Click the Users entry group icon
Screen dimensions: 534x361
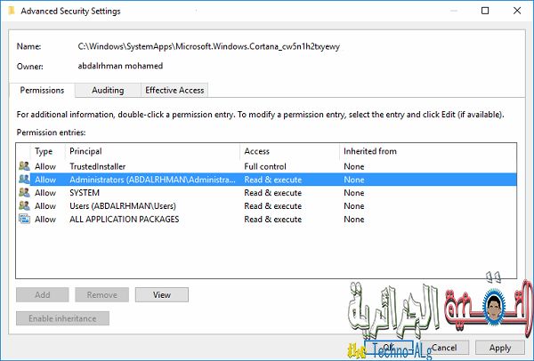(24, 206)
